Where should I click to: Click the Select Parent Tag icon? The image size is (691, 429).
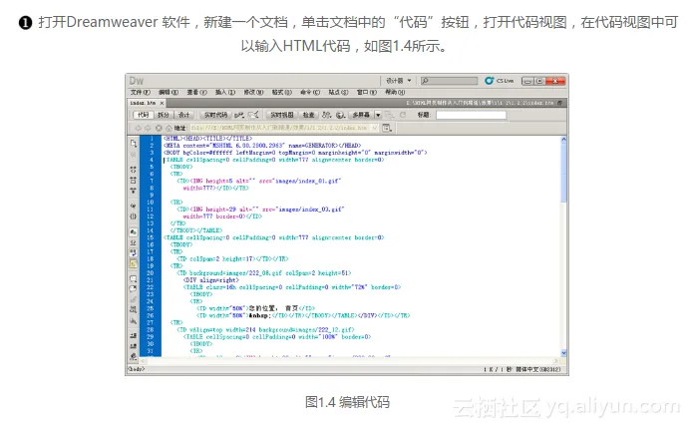[134, 206]
